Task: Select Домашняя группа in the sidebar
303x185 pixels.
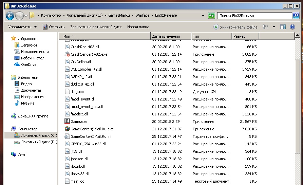Action: [33, 116]
